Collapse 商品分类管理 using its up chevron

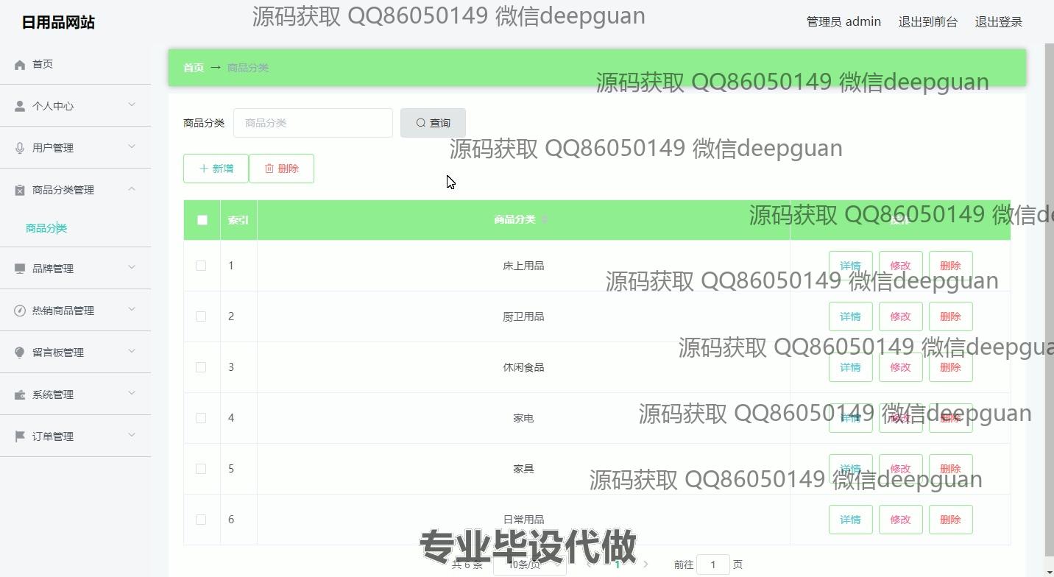(x=132, y=189)
